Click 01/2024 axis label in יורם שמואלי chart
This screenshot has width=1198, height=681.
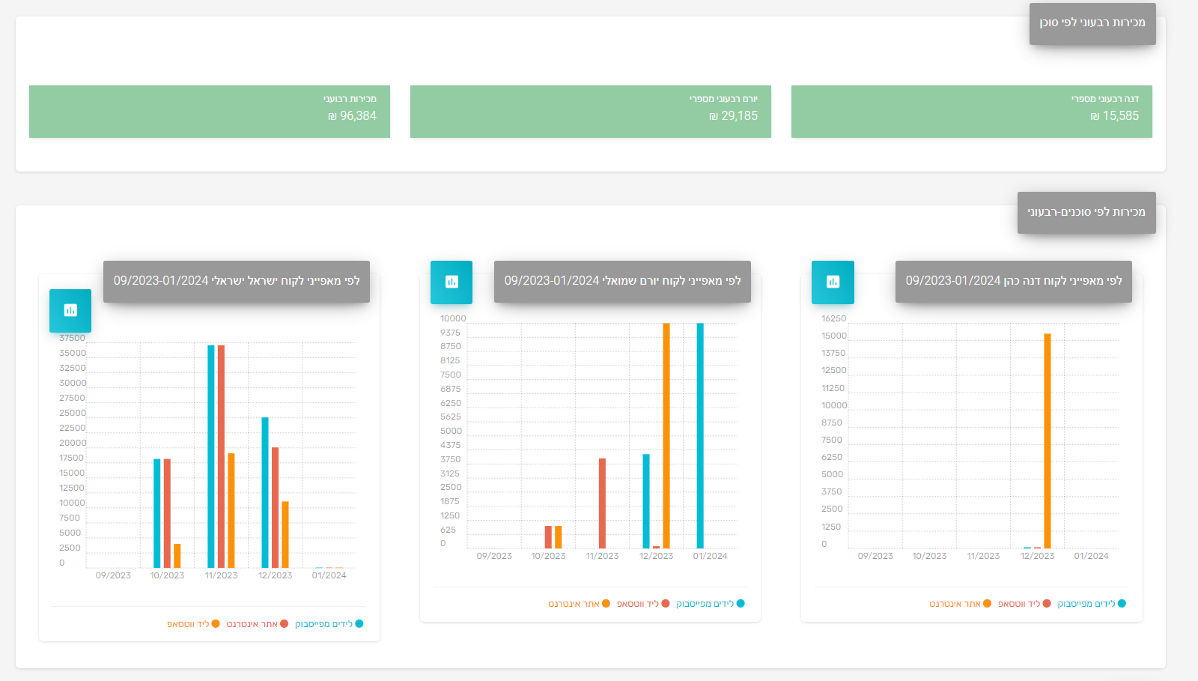click(x=711, y=556)
